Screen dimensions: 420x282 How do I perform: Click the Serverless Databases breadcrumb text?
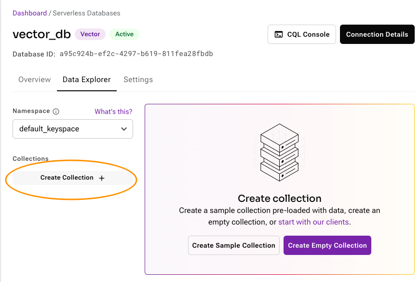pos(86,13)
